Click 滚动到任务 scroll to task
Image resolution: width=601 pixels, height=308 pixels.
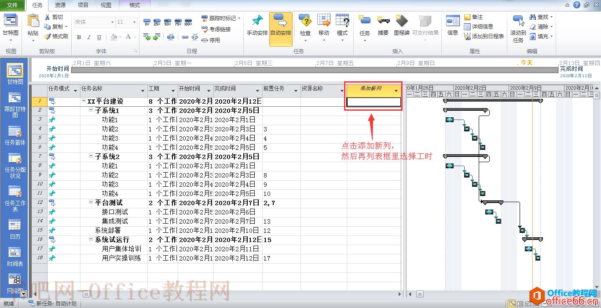518,28
